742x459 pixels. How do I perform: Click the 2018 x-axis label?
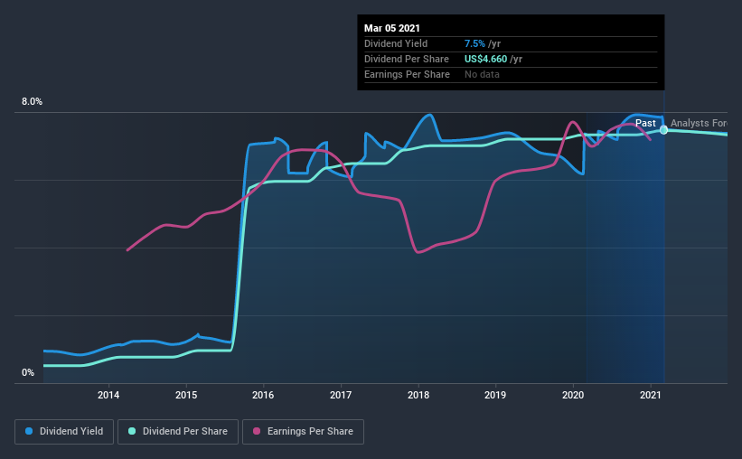[418, 395]
